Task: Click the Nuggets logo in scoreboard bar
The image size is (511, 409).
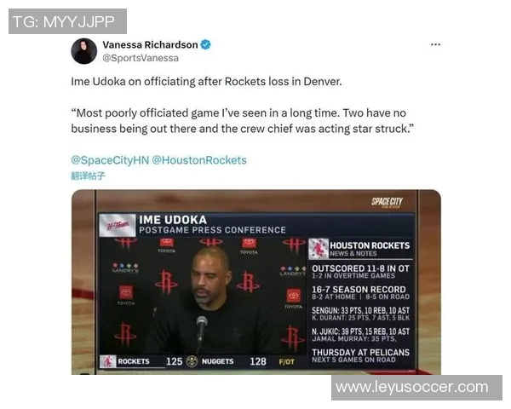Action: coord(192,361)
